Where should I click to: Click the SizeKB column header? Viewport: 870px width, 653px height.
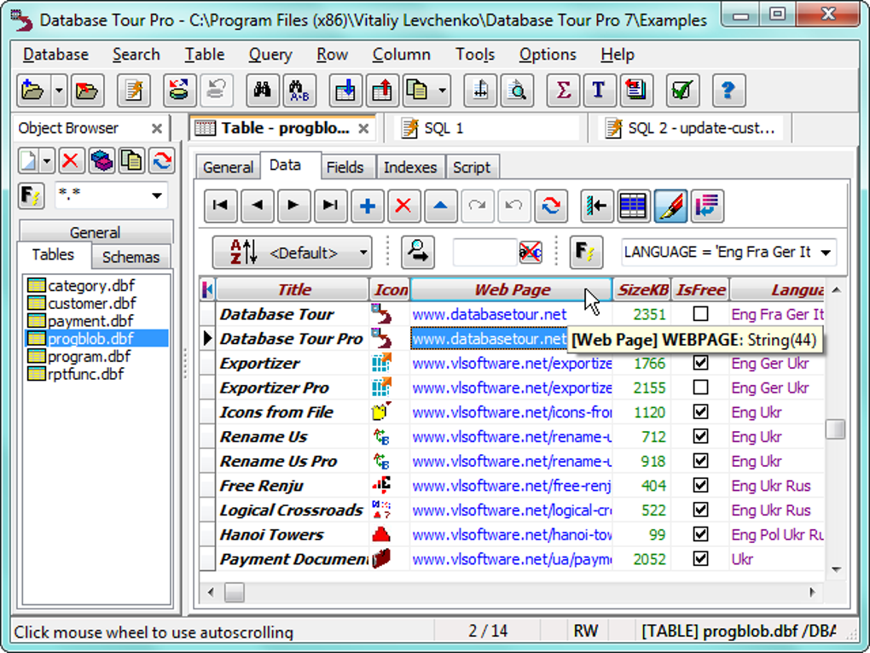click(x=642, y=290)
